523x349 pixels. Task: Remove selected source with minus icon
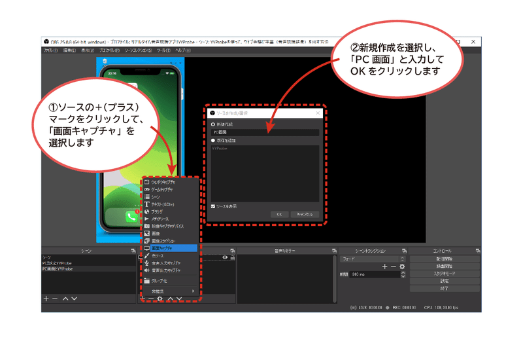[x=151, y=299]
